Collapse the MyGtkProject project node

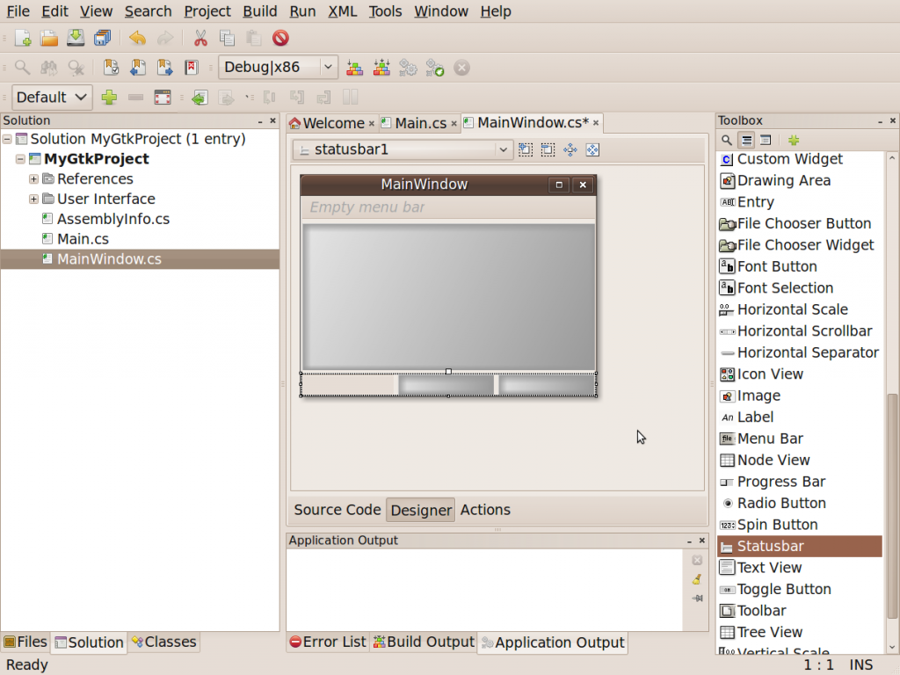pos(21,159)
